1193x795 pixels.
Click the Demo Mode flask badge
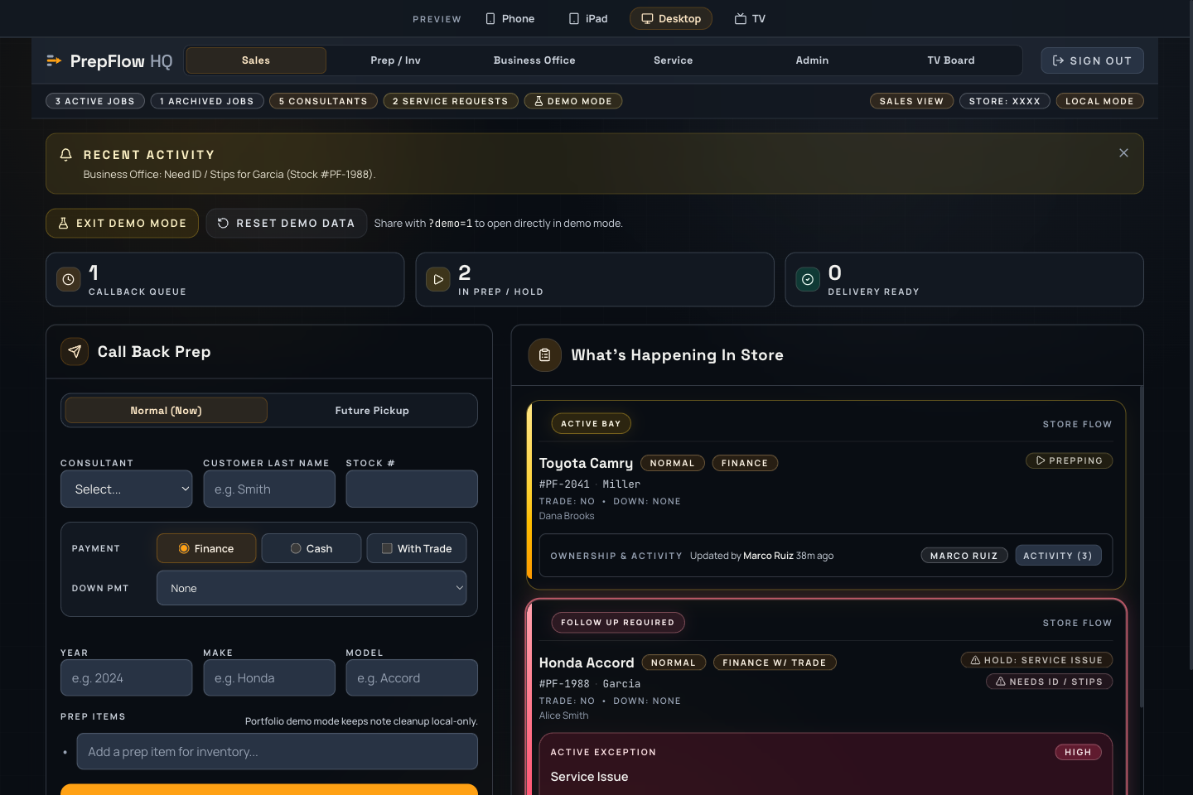tap(573, 101)
